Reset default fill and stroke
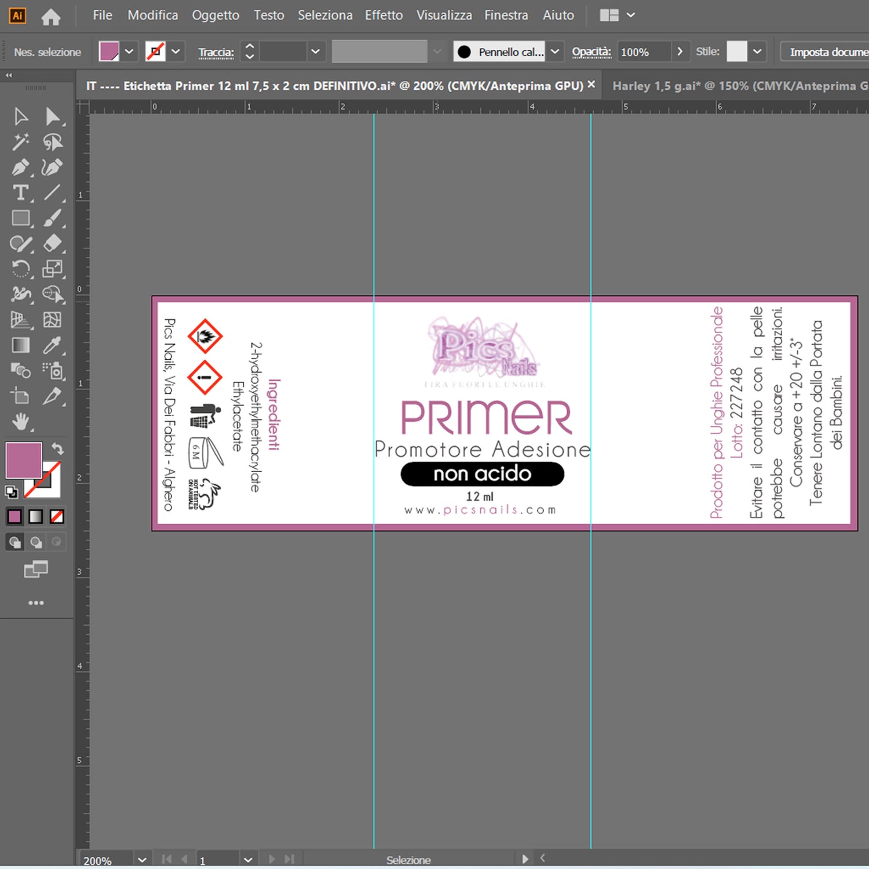Screen dimensions: 869x869 12,492
